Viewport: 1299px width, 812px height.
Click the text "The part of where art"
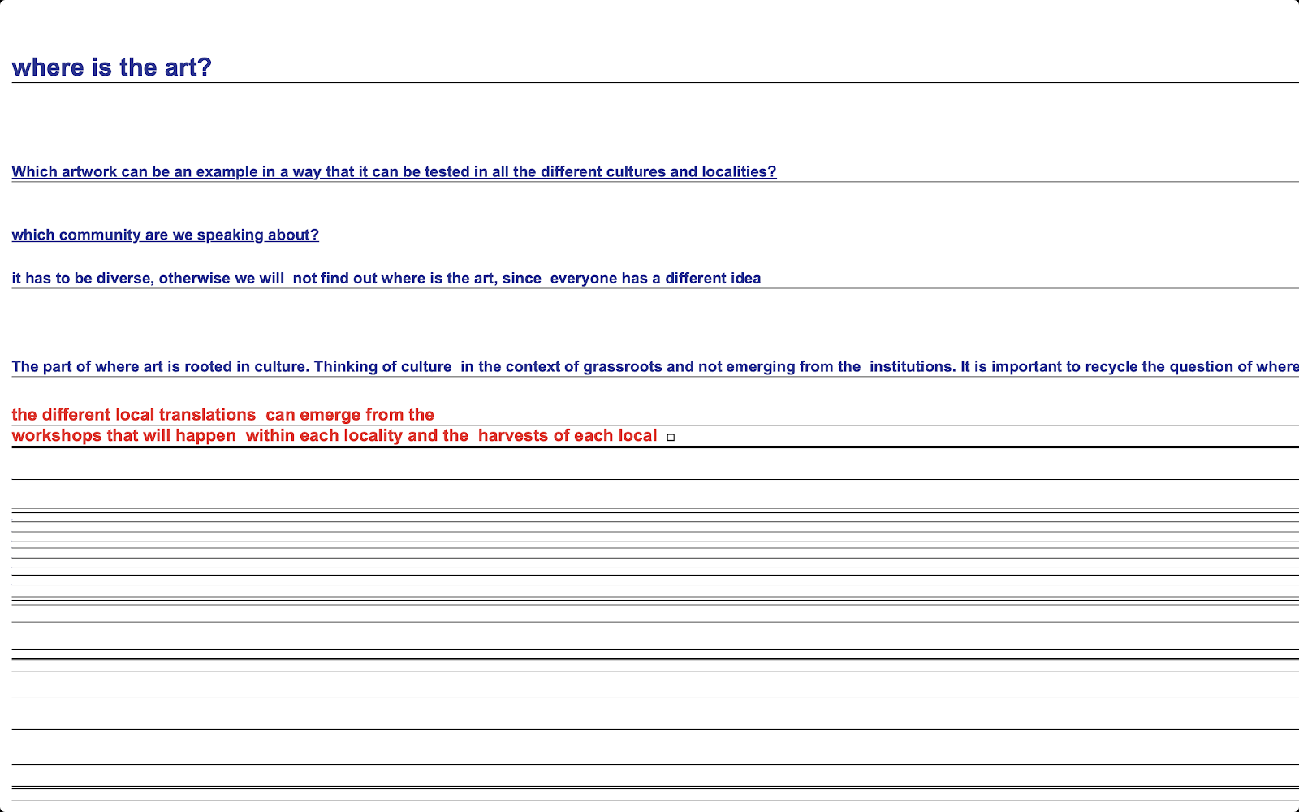point(87,367)
